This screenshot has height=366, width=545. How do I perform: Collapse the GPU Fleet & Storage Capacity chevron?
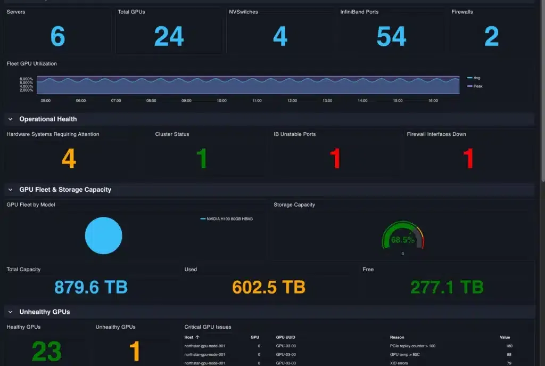pos(11,190)
